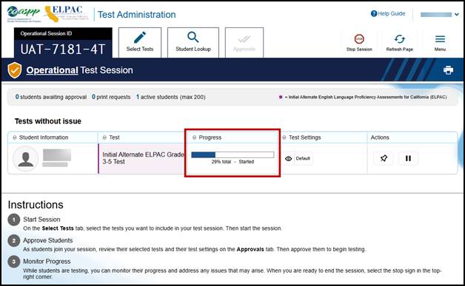
Task: Click '1 active students (max 200)' text
Action: click(170, 97)
